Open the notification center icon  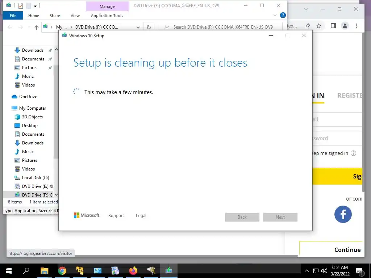360,271
